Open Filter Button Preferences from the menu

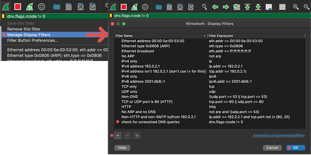point(33,40)
